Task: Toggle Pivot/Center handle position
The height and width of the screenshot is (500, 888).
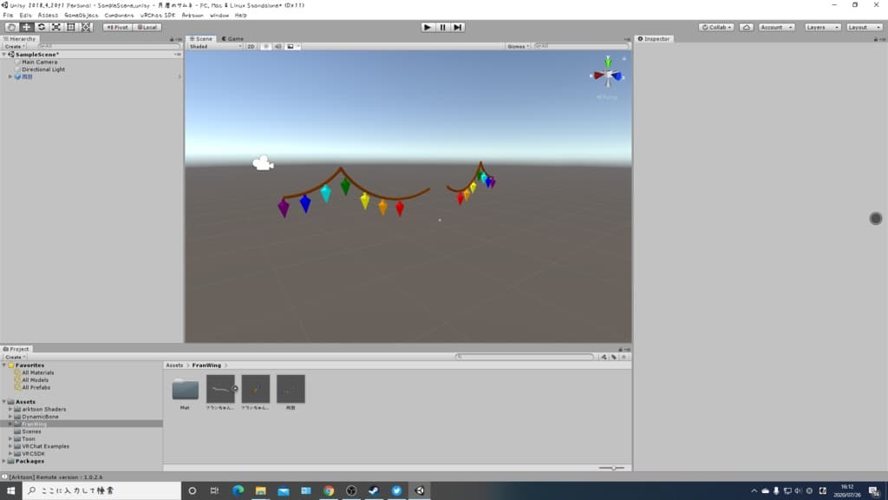Action: coord(117,27)
